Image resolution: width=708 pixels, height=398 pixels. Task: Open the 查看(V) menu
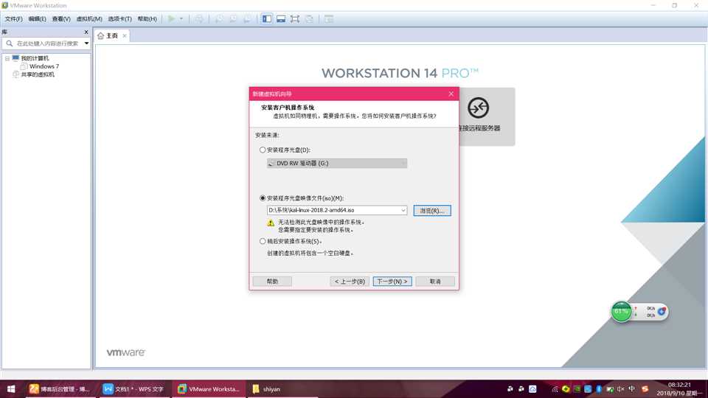click(61, 19)
